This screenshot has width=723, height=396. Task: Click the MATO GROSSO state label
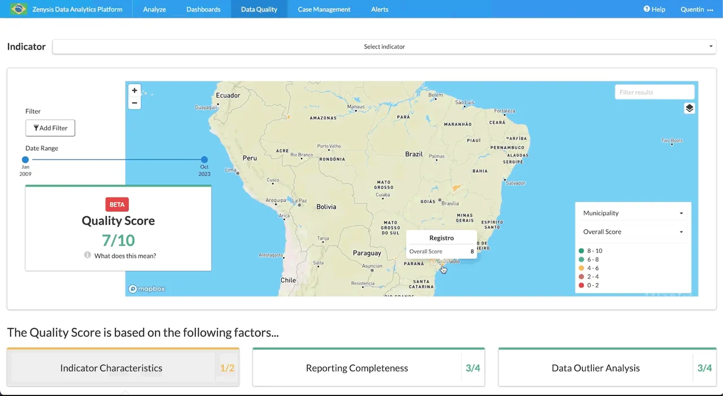coord(384,185)
